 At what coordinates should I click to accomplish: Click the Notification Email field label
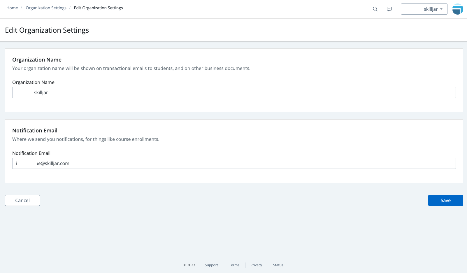pyautogui.click(x=31, y=153)
